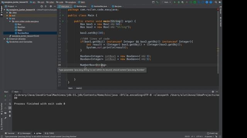Click Stop square icon in Run panel
This screenshot has height=138, width=247.
[5, 100]
